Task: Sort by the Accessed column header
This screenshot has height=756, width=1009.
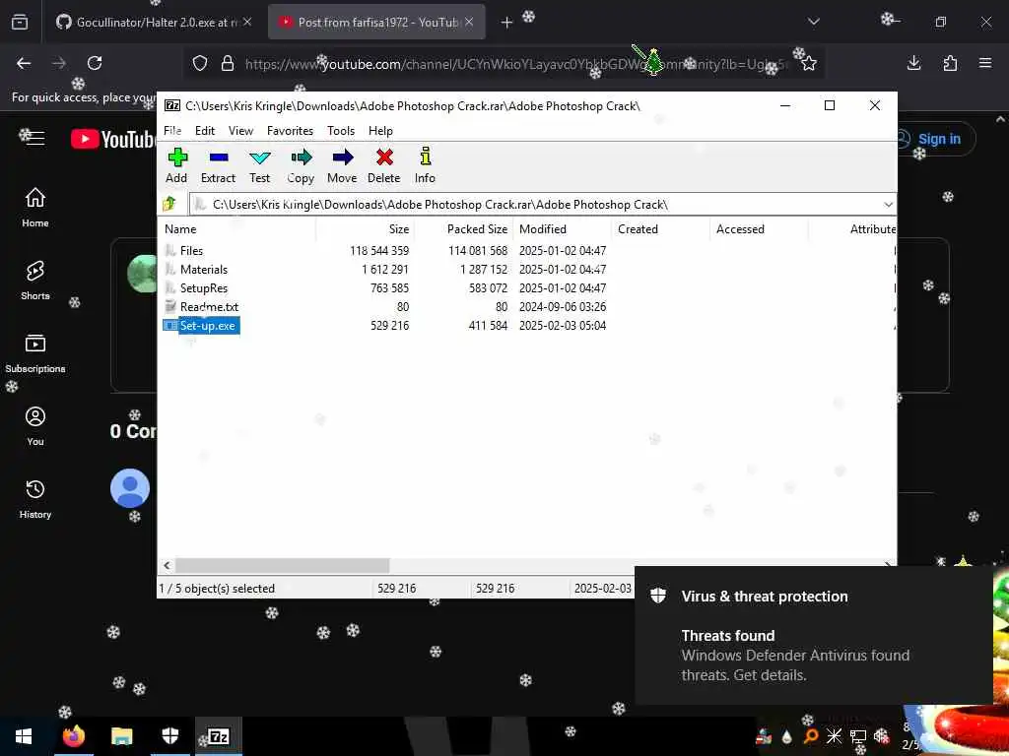Action: (x=760, y=229)
